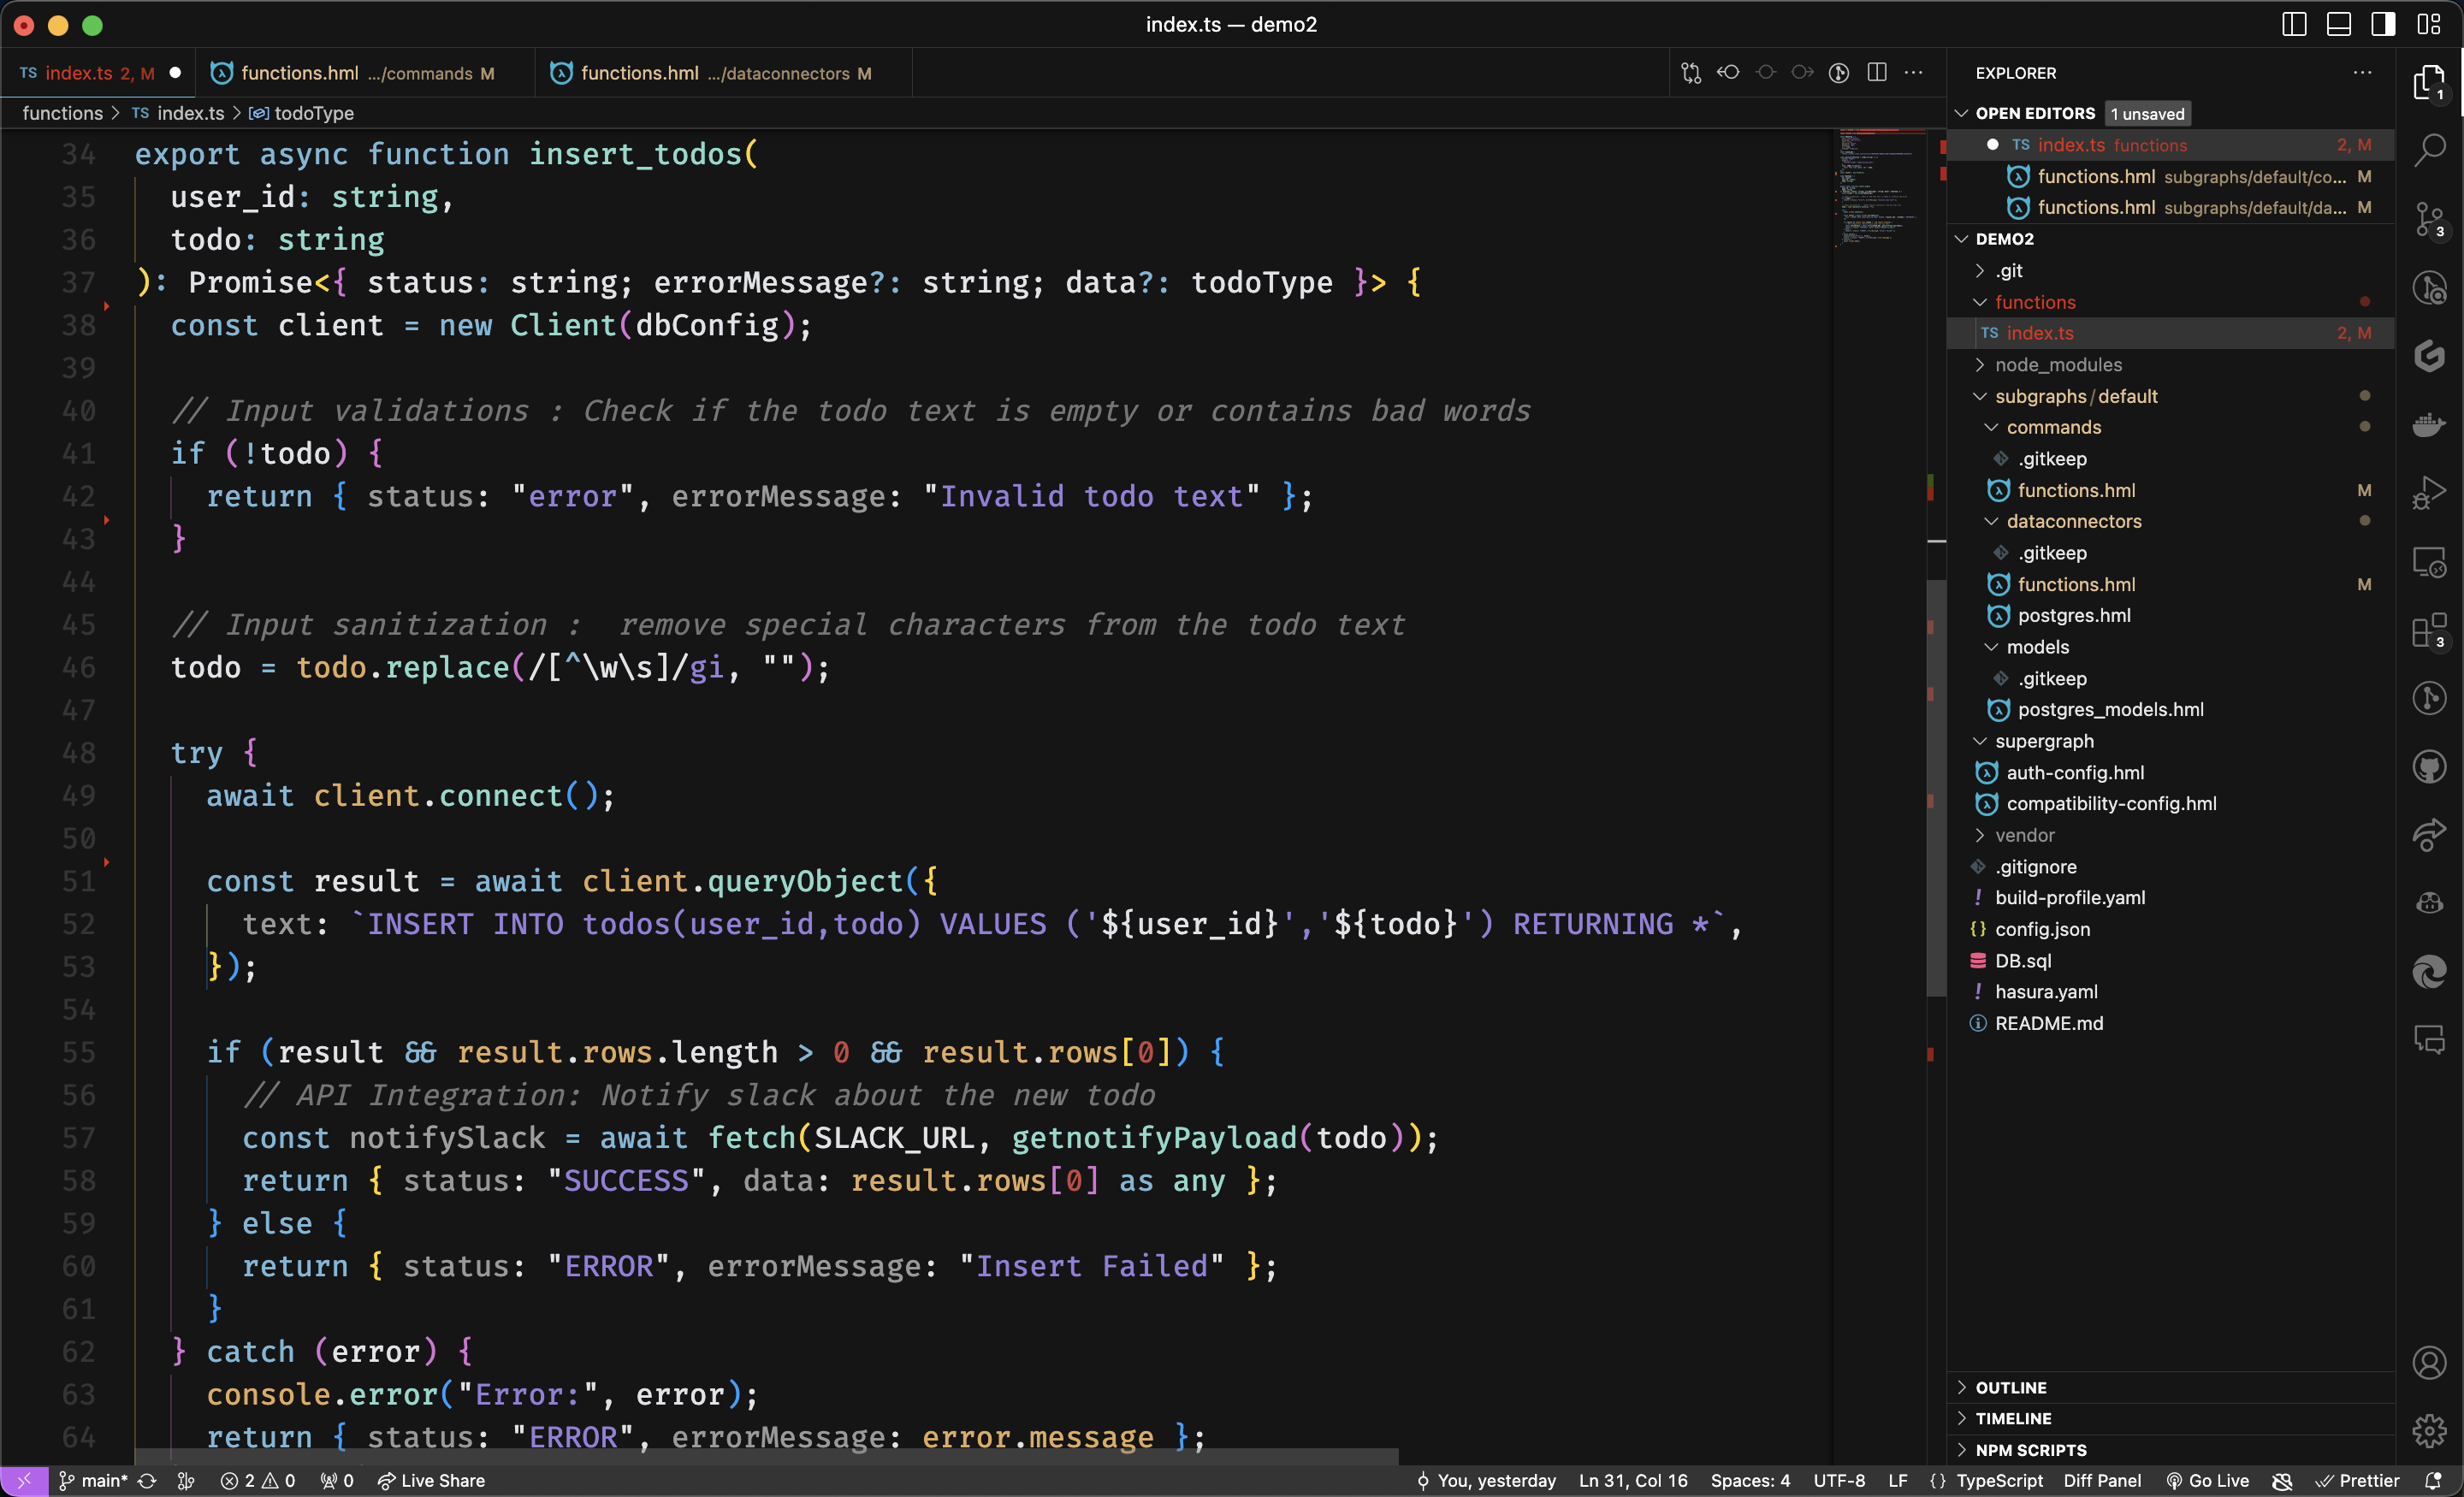Open the Copilot view in activity bar
Viewport: 2464px width, 1497px height.
pos(2429,903)
